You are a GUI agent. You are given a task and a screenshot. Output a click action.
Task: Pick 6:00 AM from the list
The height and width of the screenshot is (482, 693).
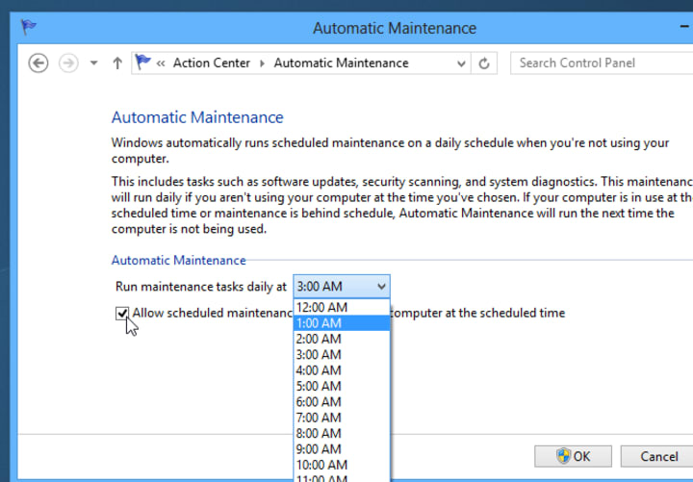coord(341,401)
